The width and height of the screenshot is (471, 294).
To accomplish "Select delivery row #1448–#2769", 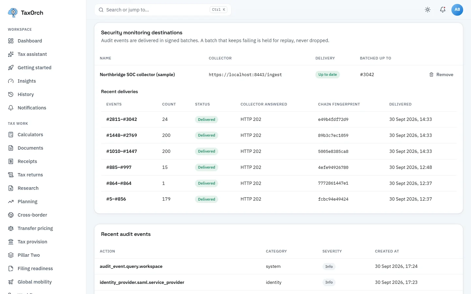I will [x=279, y=135].
